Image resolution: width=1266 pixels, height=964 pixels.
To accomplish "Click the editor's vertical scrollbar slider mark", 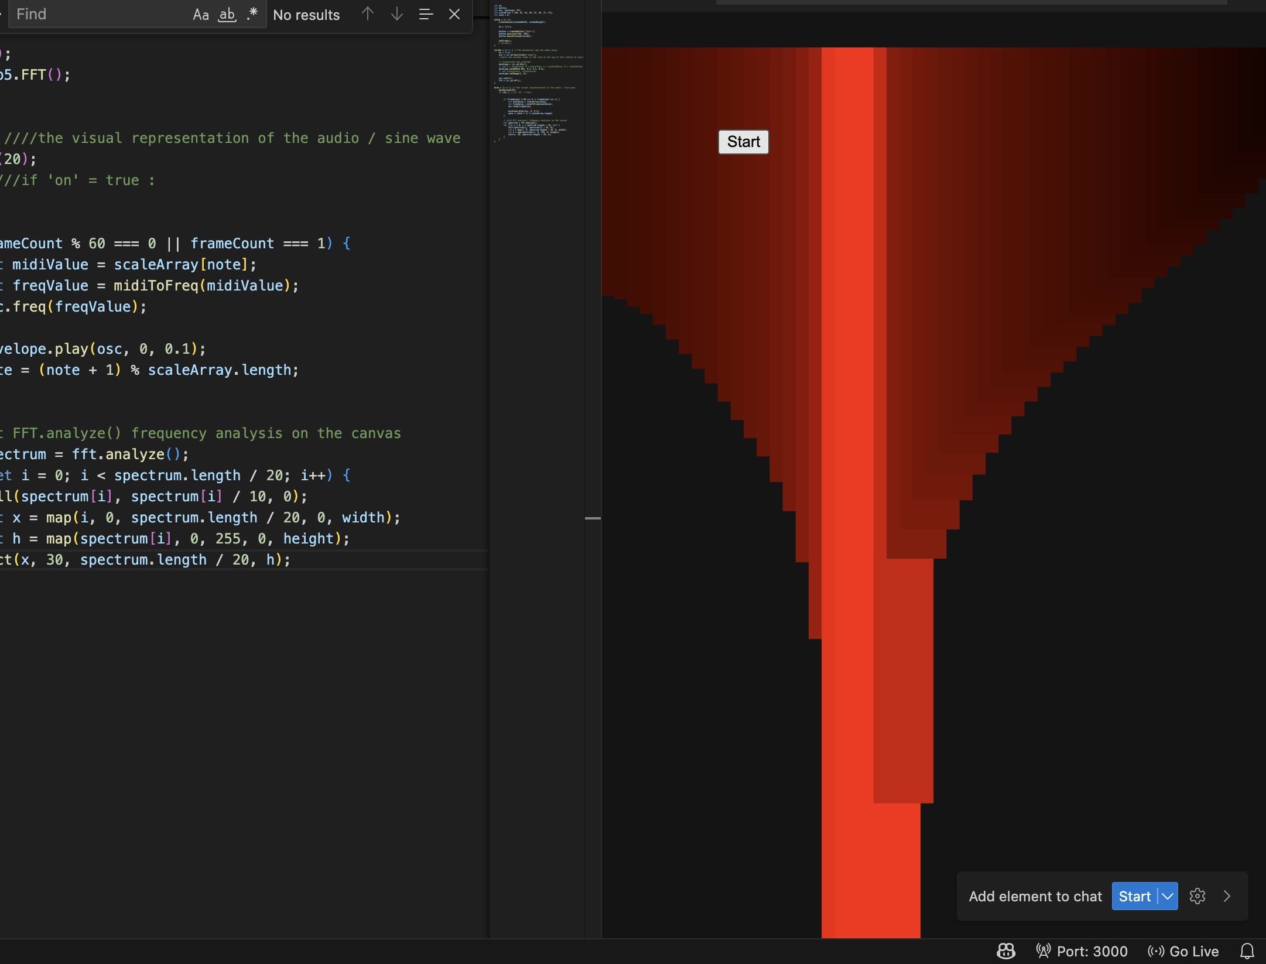I will click(593, 518).
